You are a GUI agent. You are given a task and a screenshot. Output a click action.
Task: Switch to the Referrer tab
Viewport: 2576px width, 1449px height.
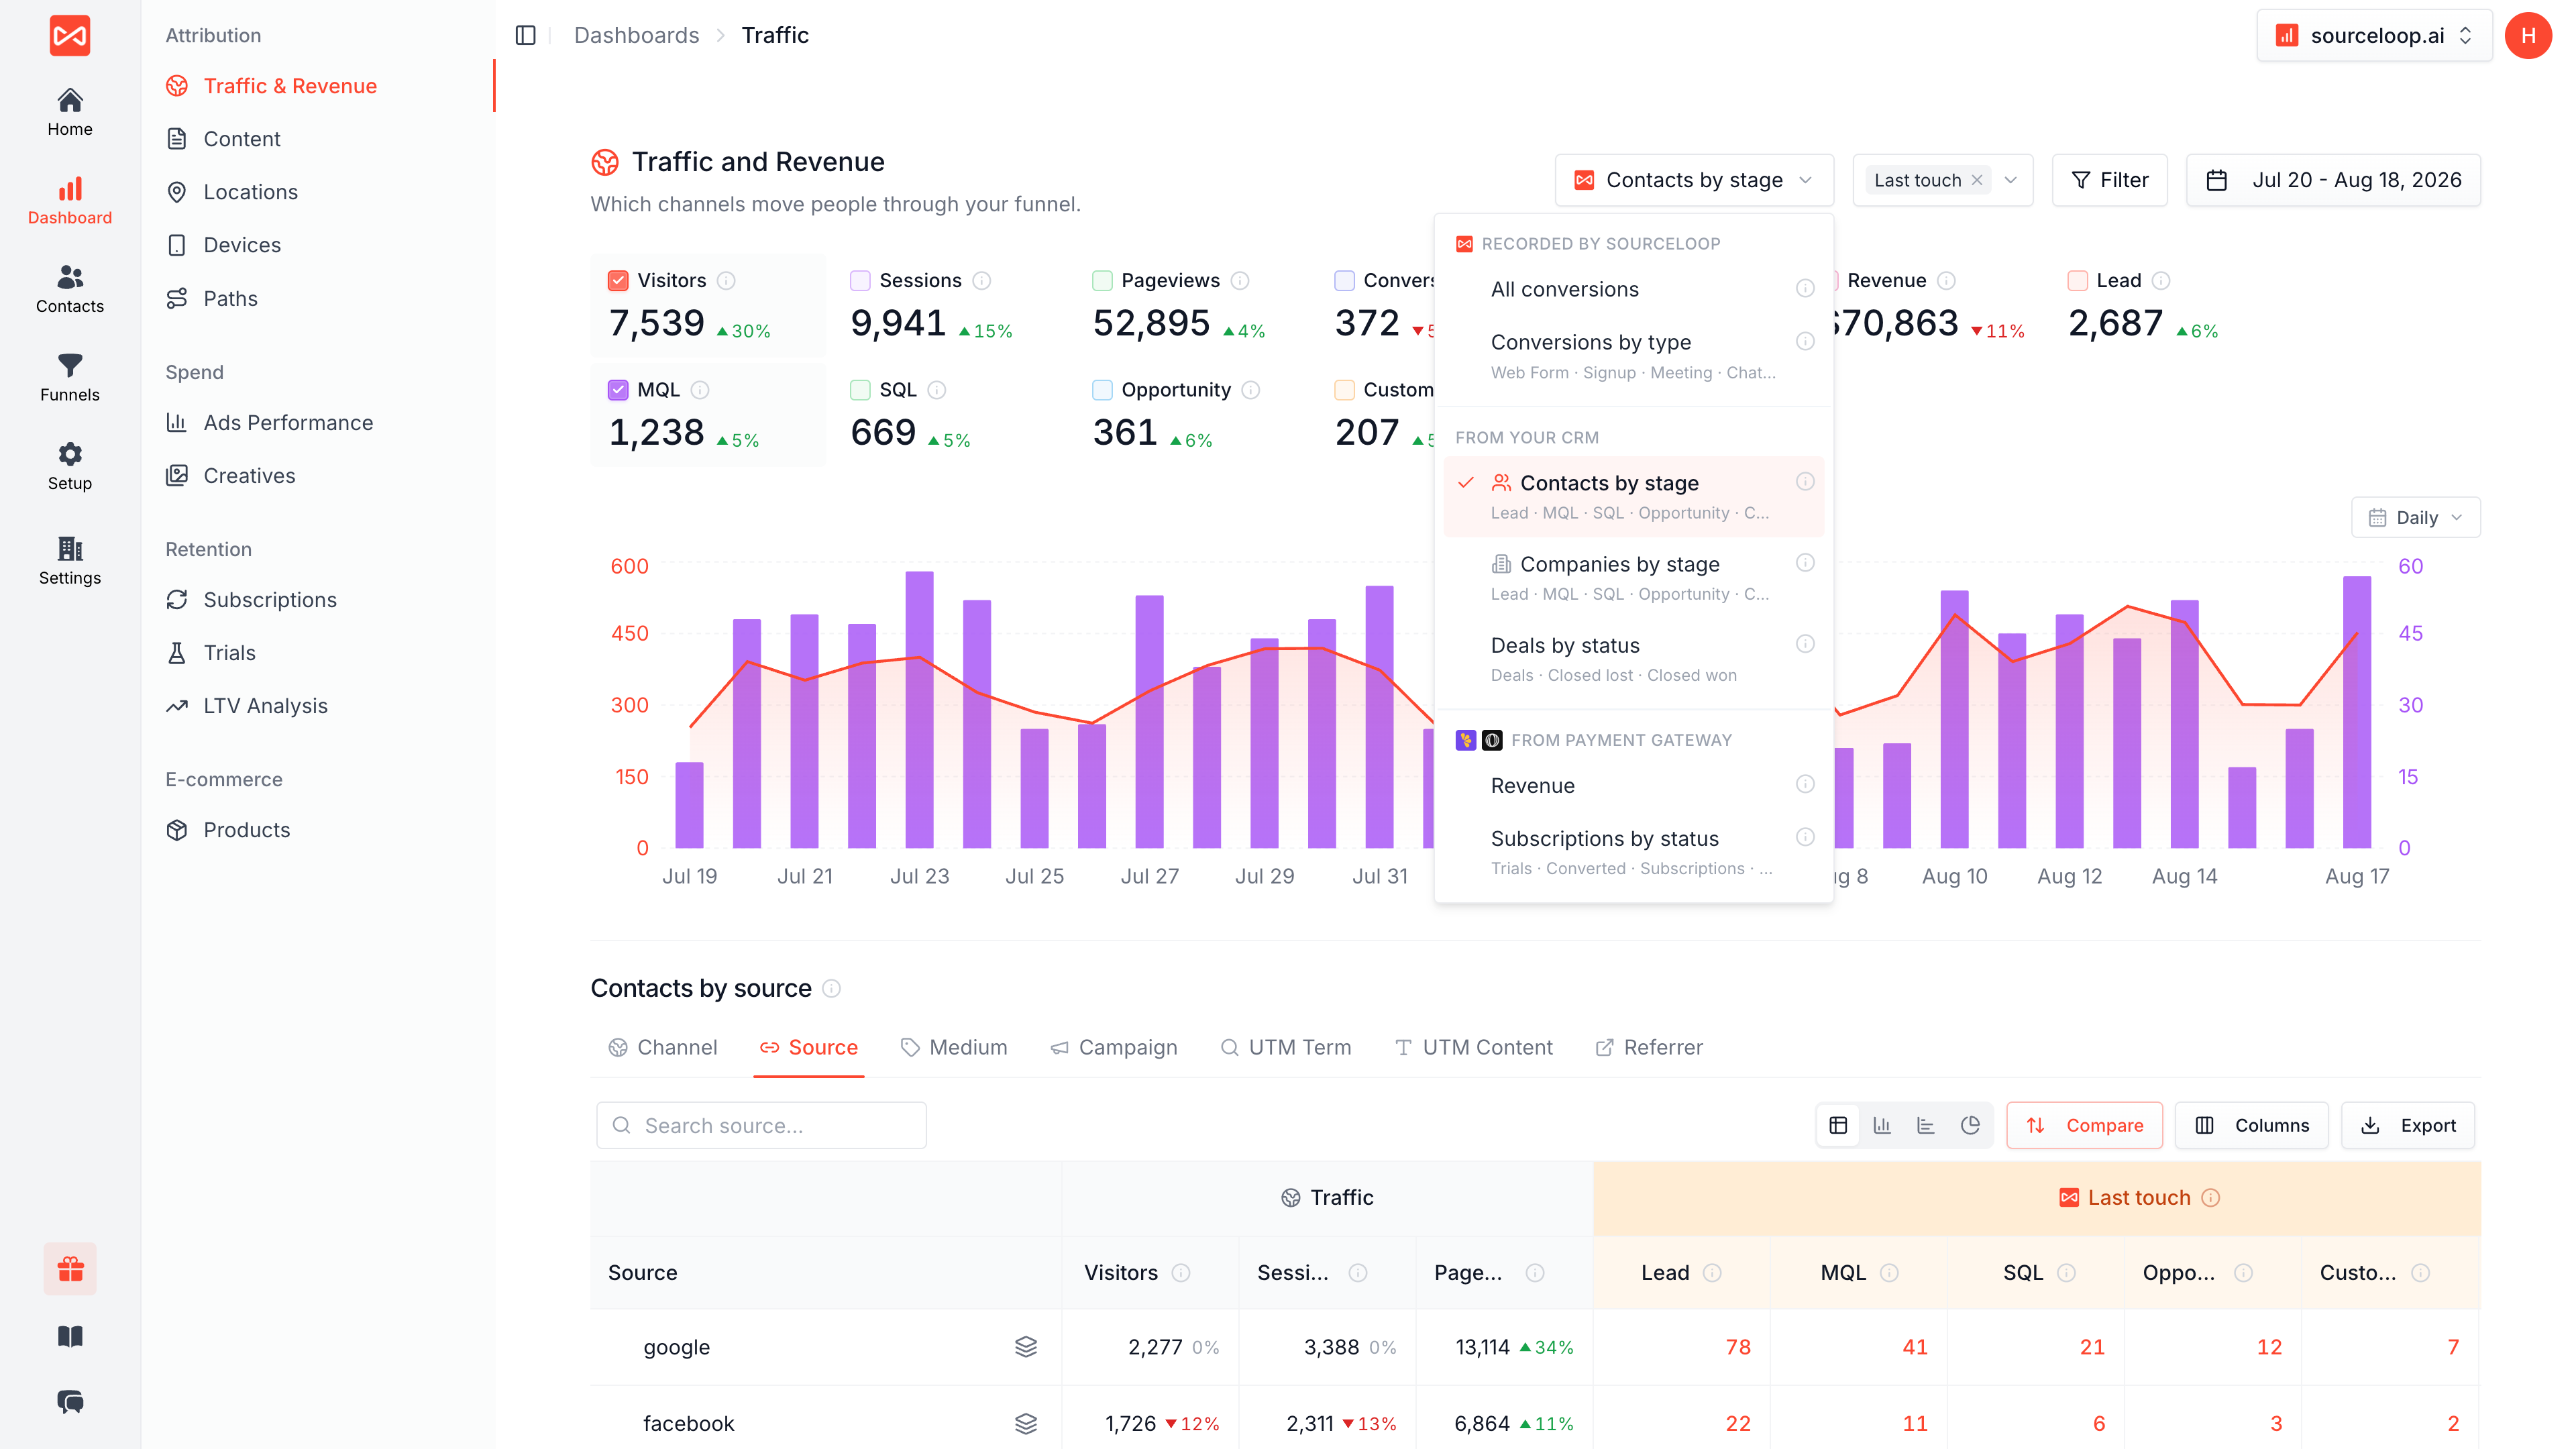click(x=1650, y=1047)
